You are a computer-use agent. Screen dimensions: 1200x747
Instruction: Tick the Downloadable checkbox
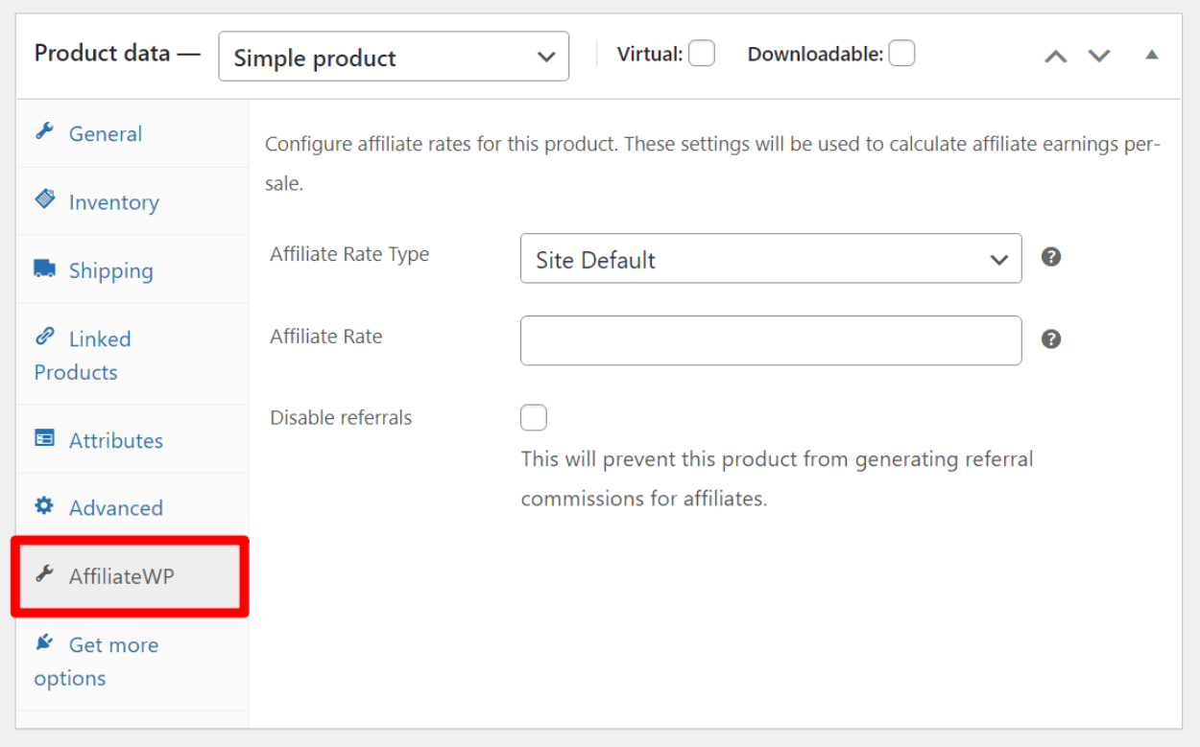pos(901,54)
